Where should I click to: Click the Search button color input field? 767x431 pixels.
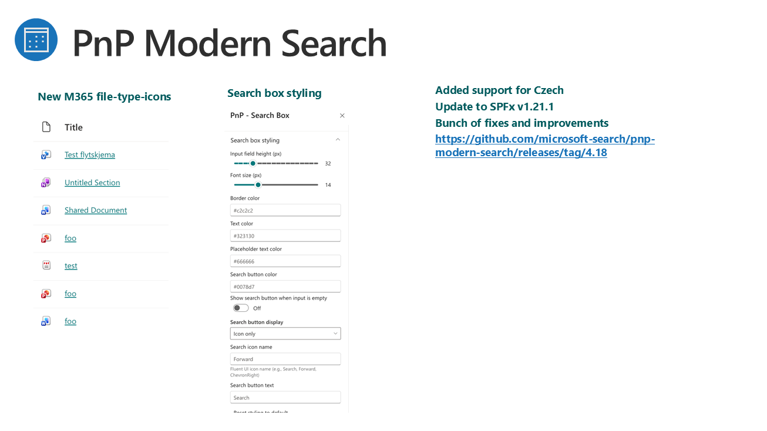(x=285, y=287)
